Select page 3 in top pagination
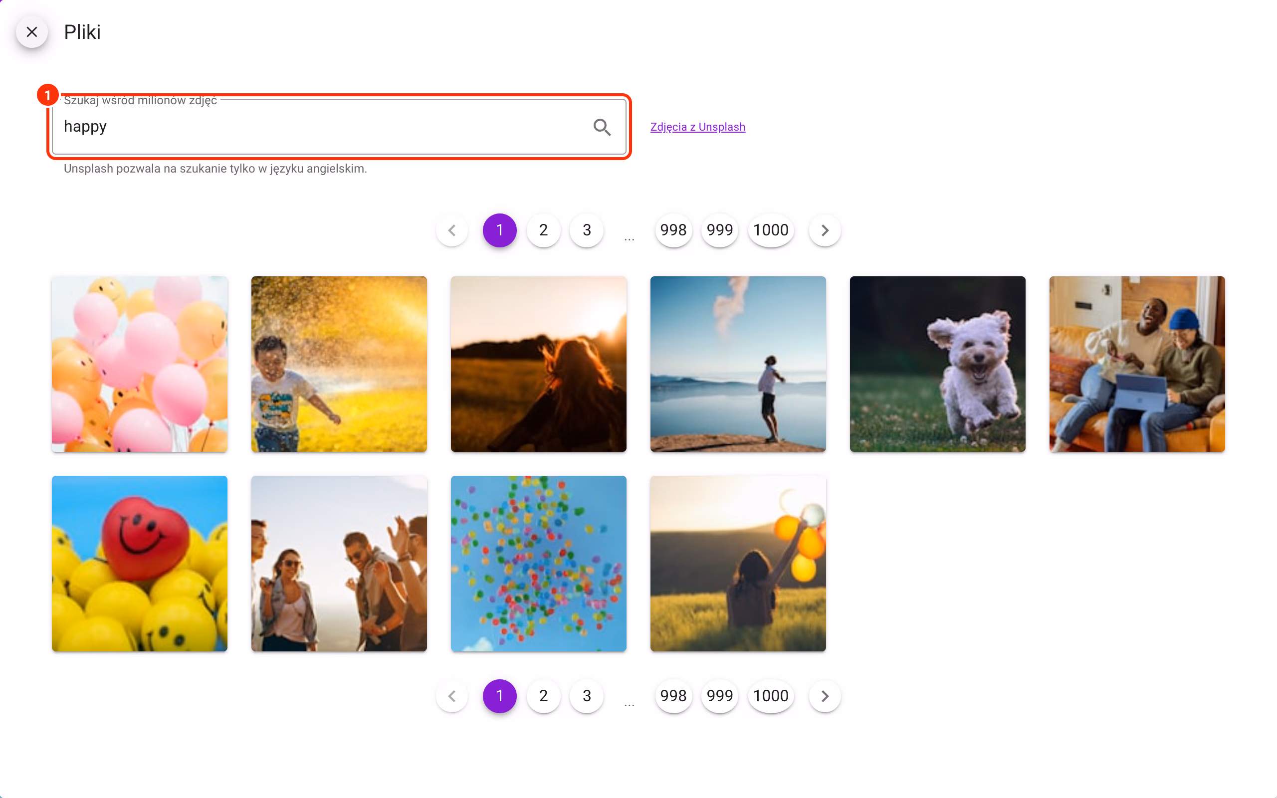 587,230
